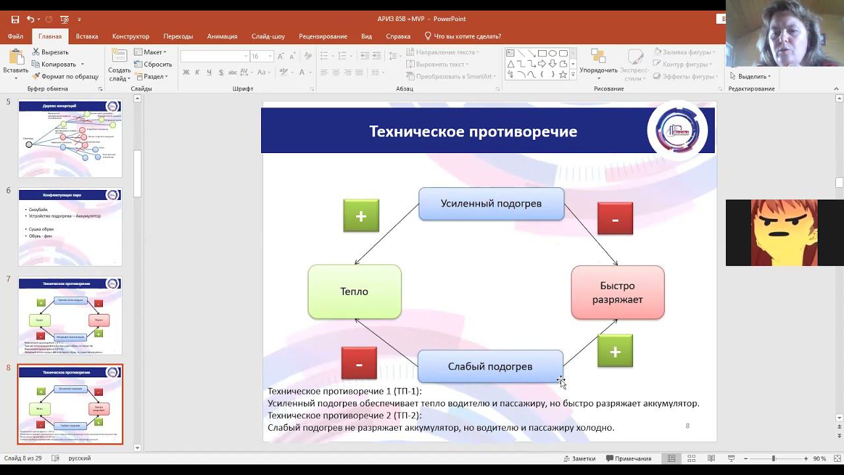Select the oval shape in the shapes gallery

(x=553, y=53)
